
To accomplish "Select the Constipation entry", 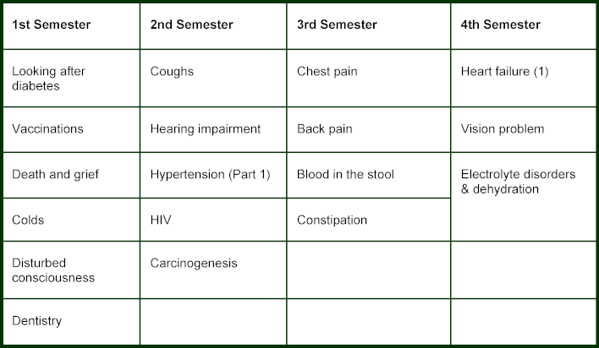I will [369, 220].
